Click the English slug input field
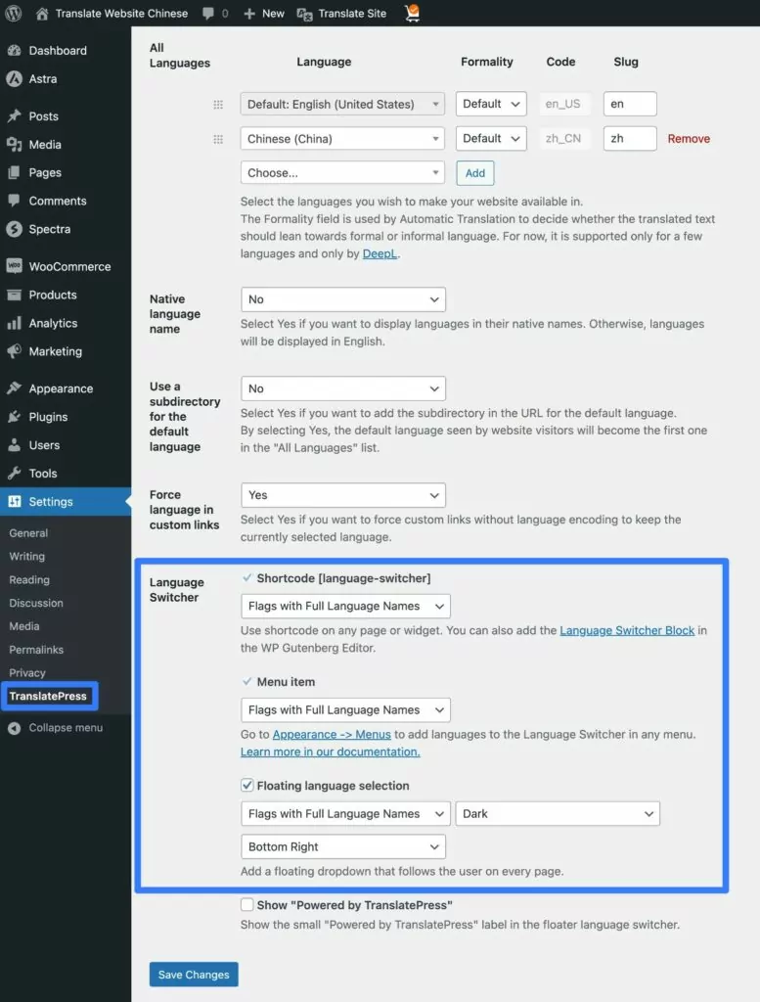760x1002 pixels. pos(630,104)
